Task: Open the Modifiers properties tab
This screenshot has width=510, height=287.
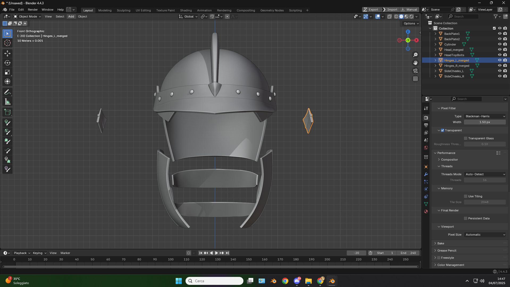Action: [426, 174]
